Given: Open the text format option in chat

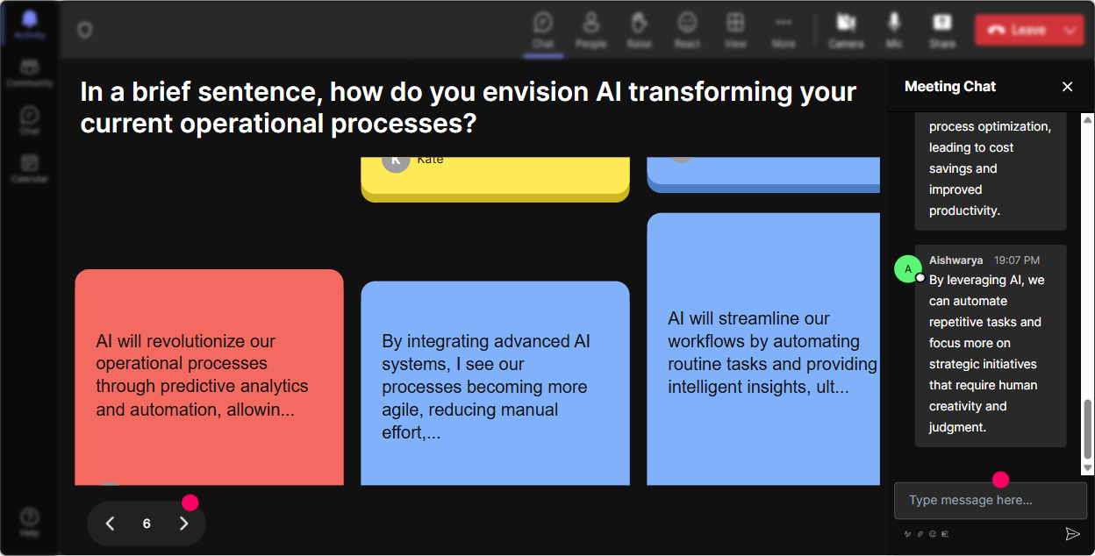Looking at the screenshot, I should point(908,533).
